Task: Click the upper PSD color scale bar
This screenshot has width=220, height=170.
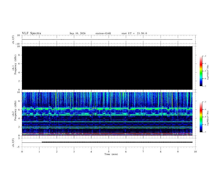Action: point(201,71)
